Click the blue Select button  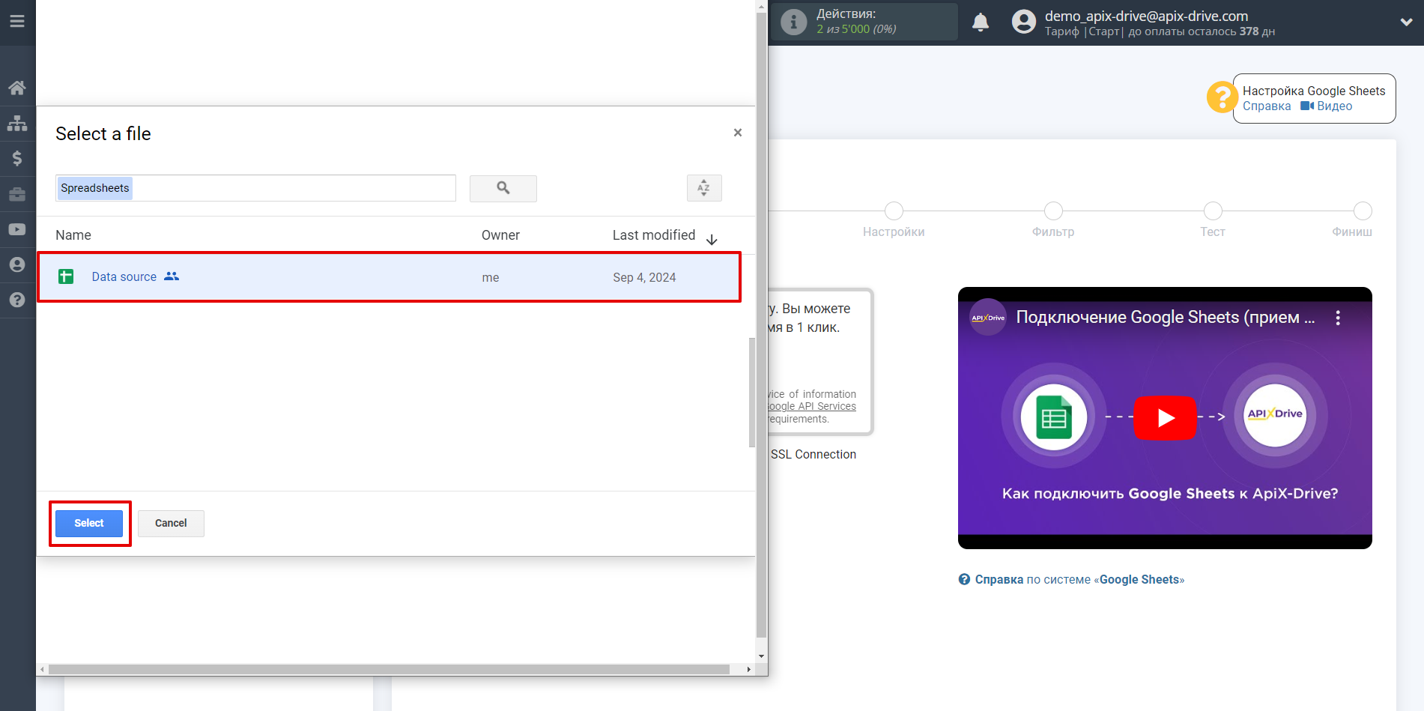pyautogui.click(x=89, y=523)
